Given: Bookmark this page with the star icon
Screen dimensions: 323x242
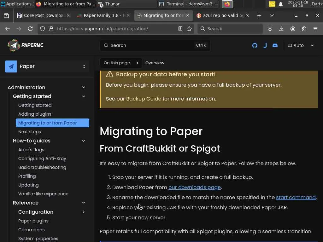Looking at the screenshot, I should (x=189, y=29).
